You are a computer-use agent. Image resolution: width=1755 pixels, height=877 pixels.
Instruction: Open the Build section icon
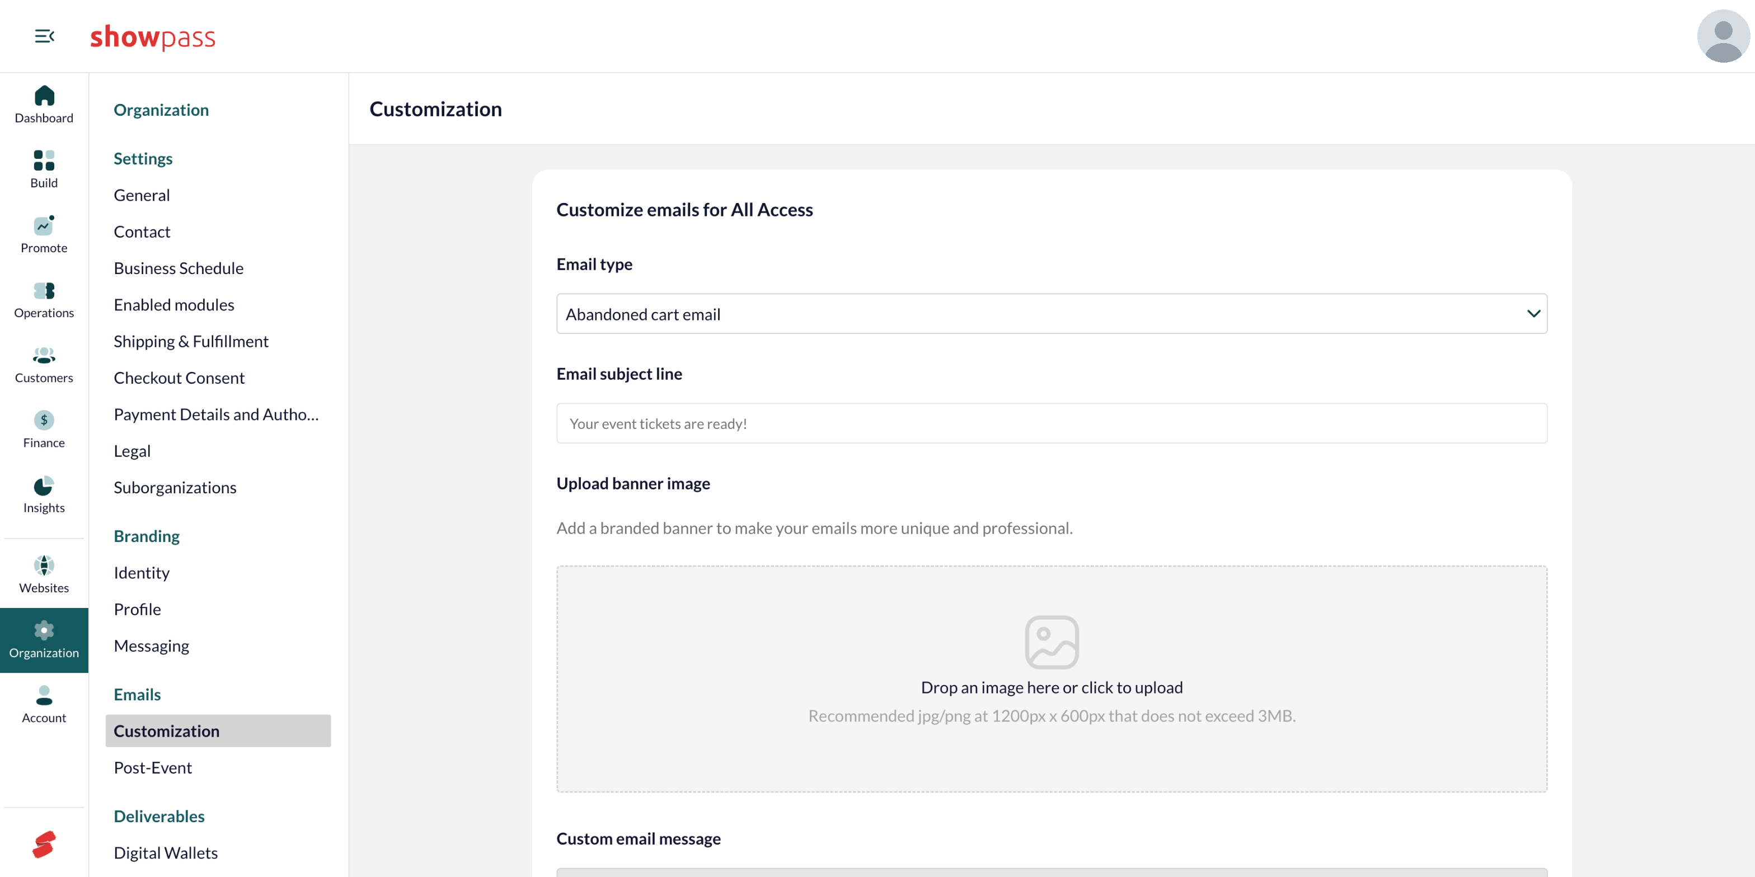[x=44, y=160]
